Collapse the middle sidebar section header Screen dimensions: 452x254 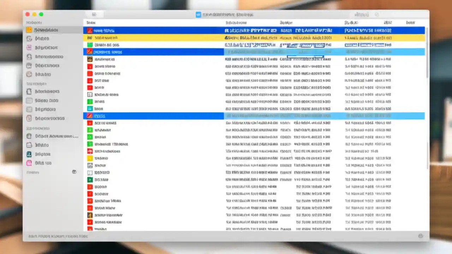point(33,84)
